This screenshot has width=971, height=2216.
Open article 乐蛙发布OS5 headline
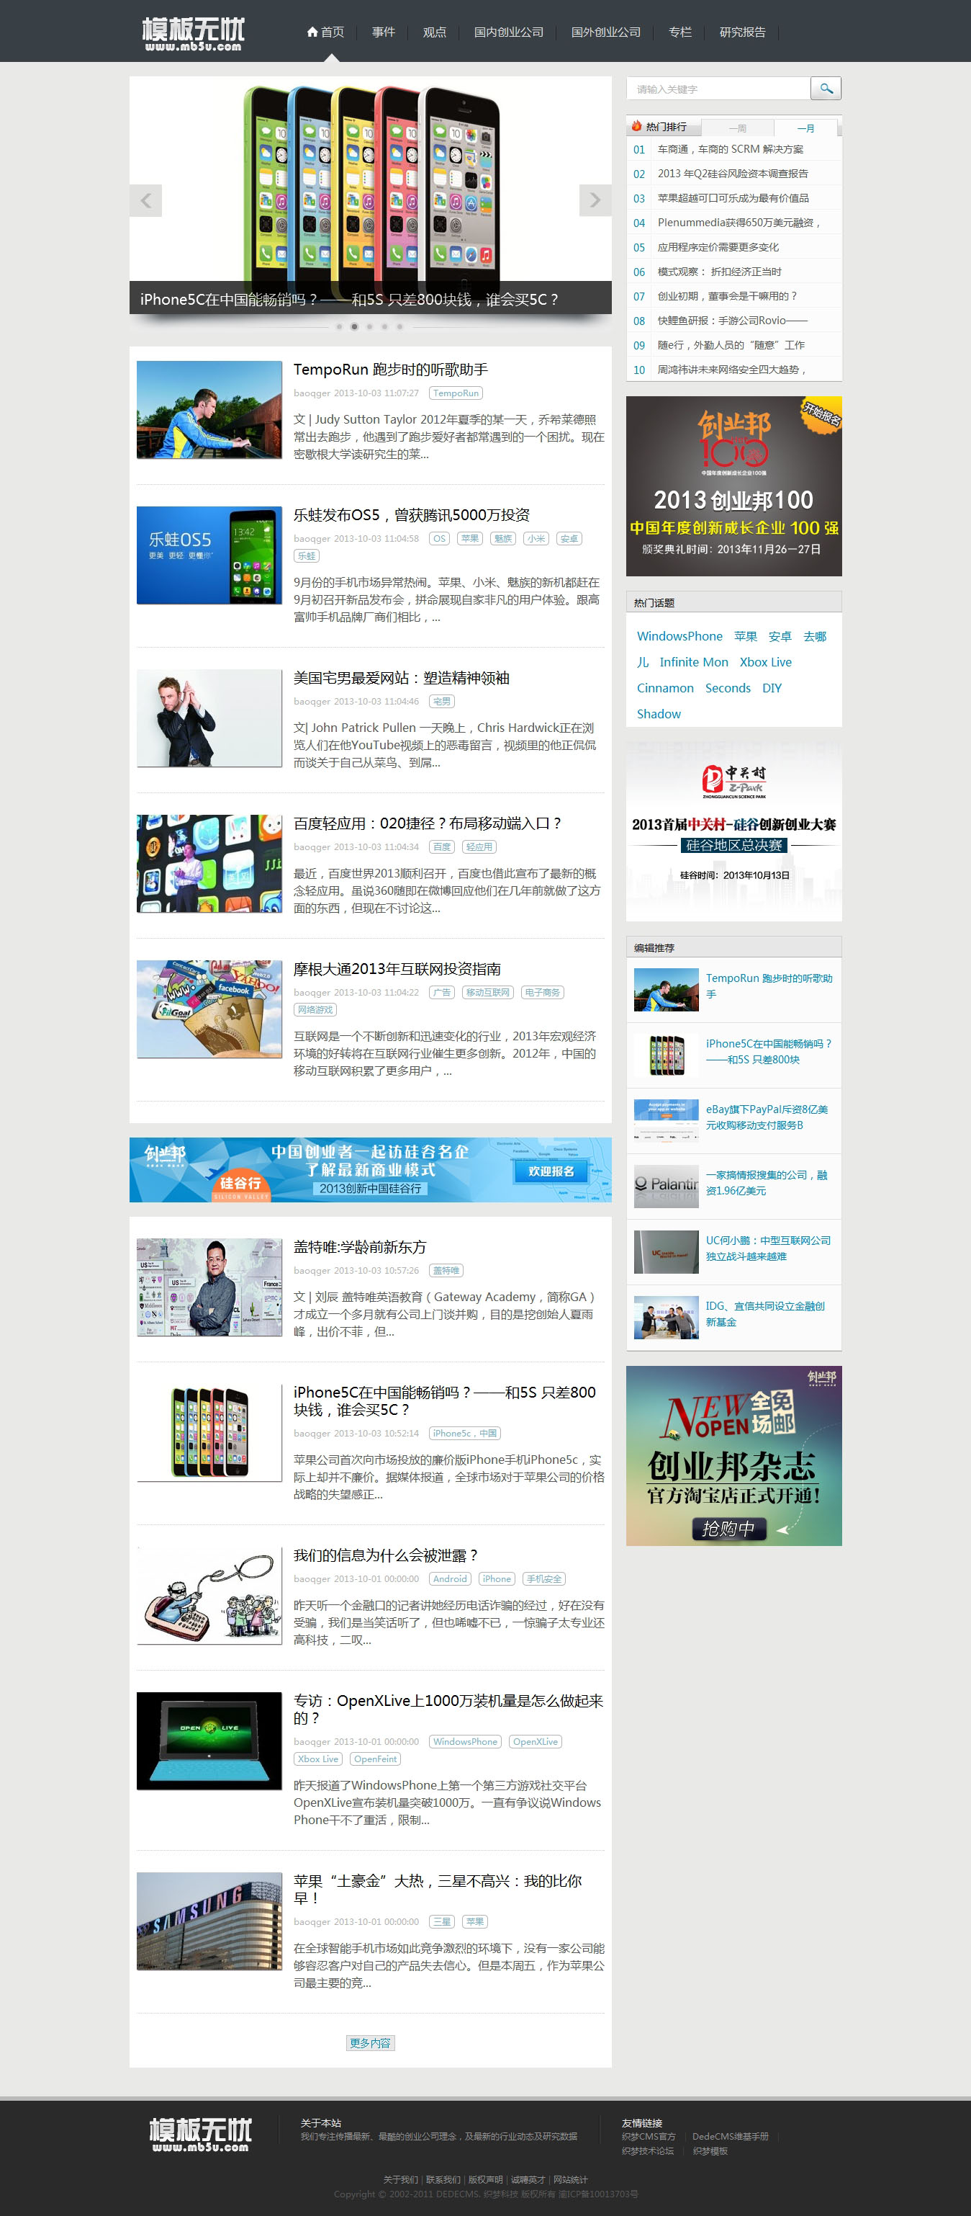411,515
